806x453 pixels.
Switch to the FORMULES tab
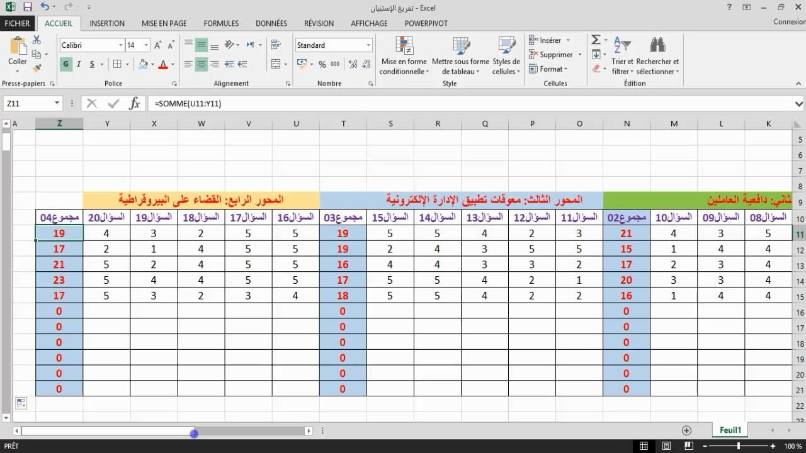point(221,23)
